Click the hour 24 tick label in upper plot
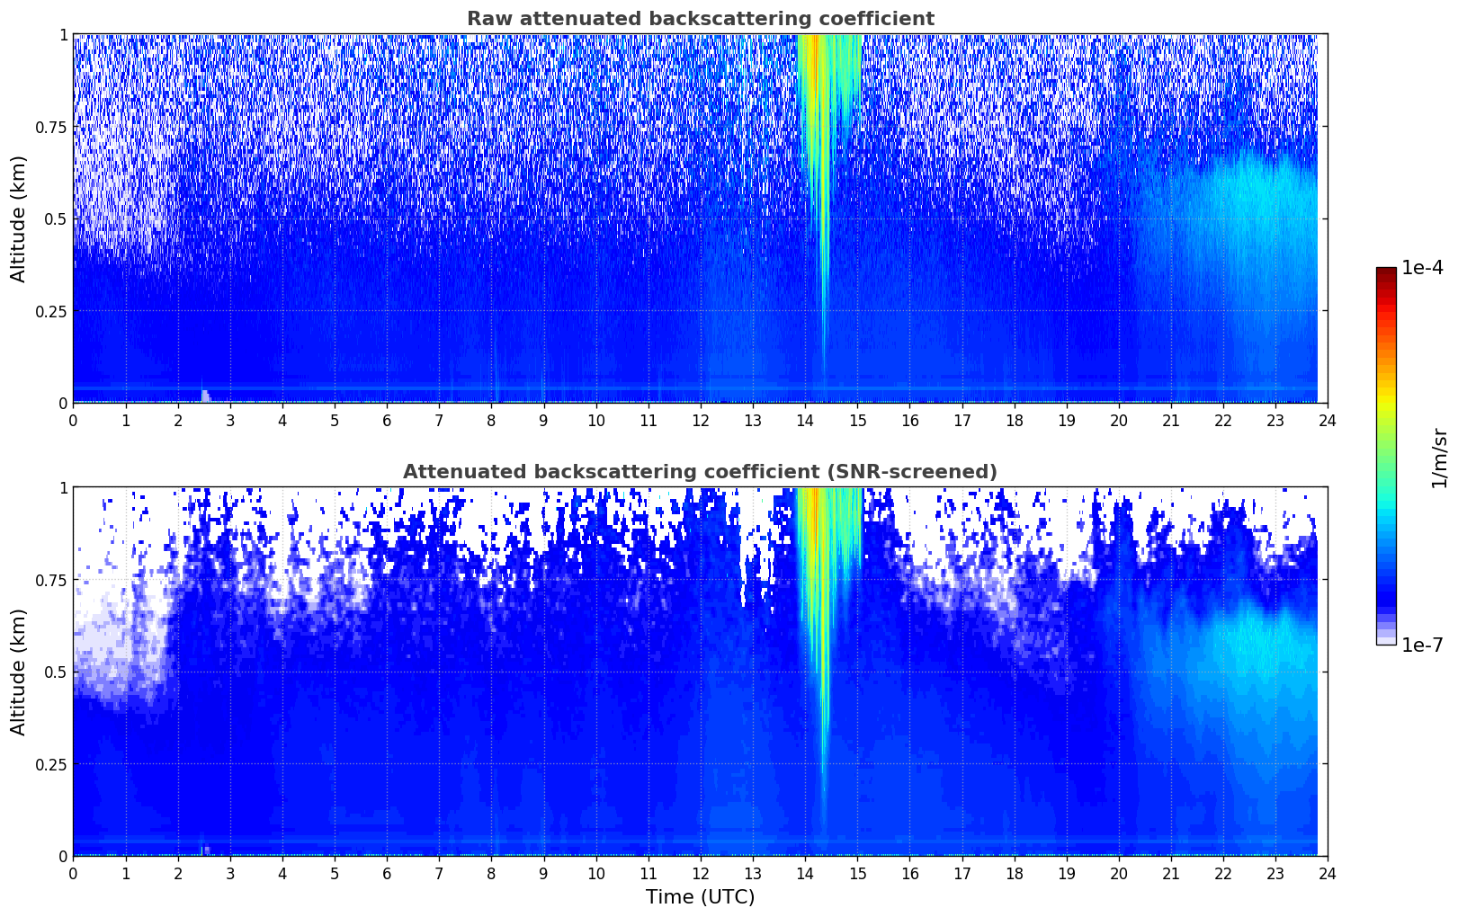The height and width of the screenshot is (917, 1458). click(1328, 420)
